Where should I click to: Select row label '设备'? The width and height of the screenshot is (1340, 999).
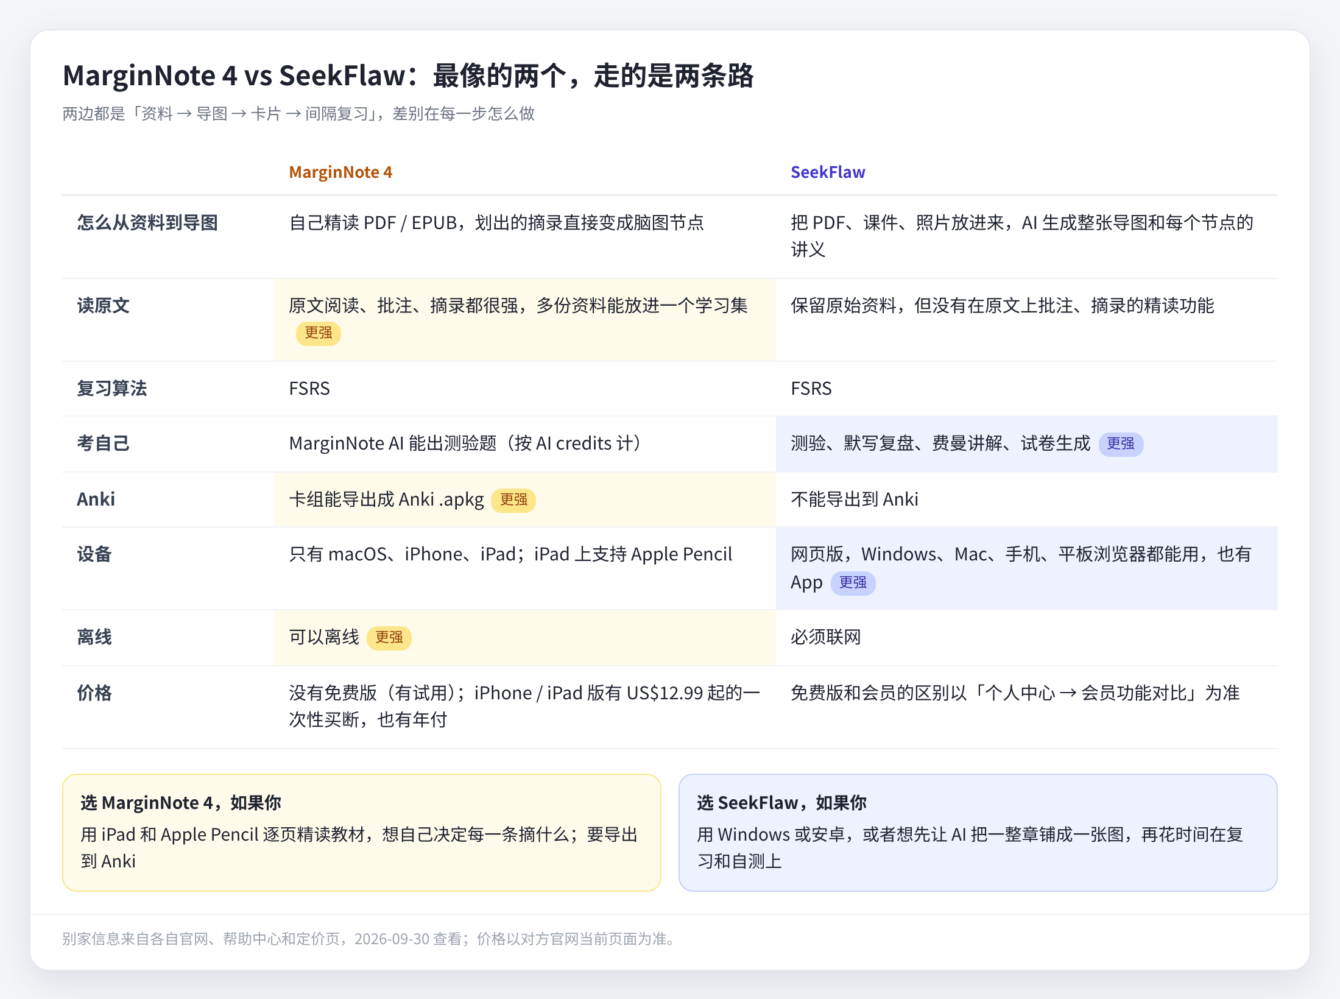(94, 554)
